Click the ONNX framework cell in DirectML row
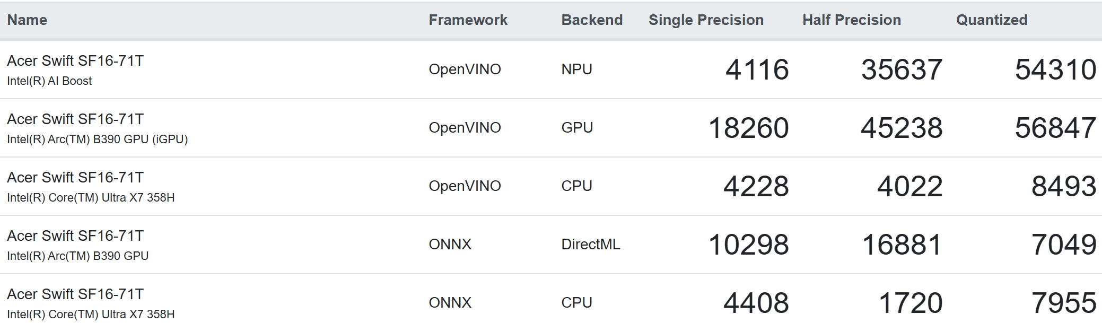This screenshot has width=1102, height=331. [x=450, y=245]
